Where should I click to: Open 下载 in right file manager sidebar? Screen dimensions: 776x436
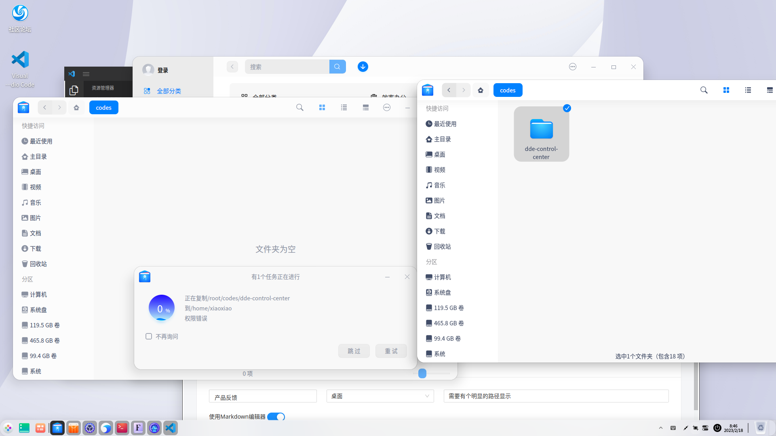pos(439,231)
